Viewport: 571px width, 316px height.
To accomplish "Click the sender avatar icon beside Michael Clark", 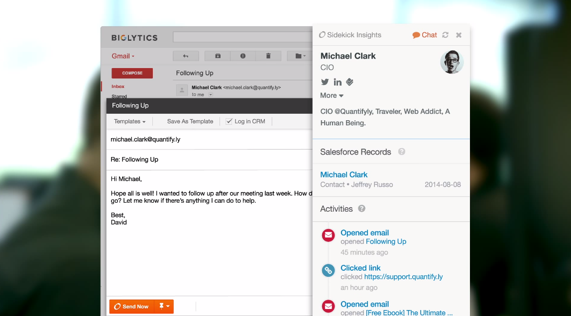I will [x=182, y=90].
